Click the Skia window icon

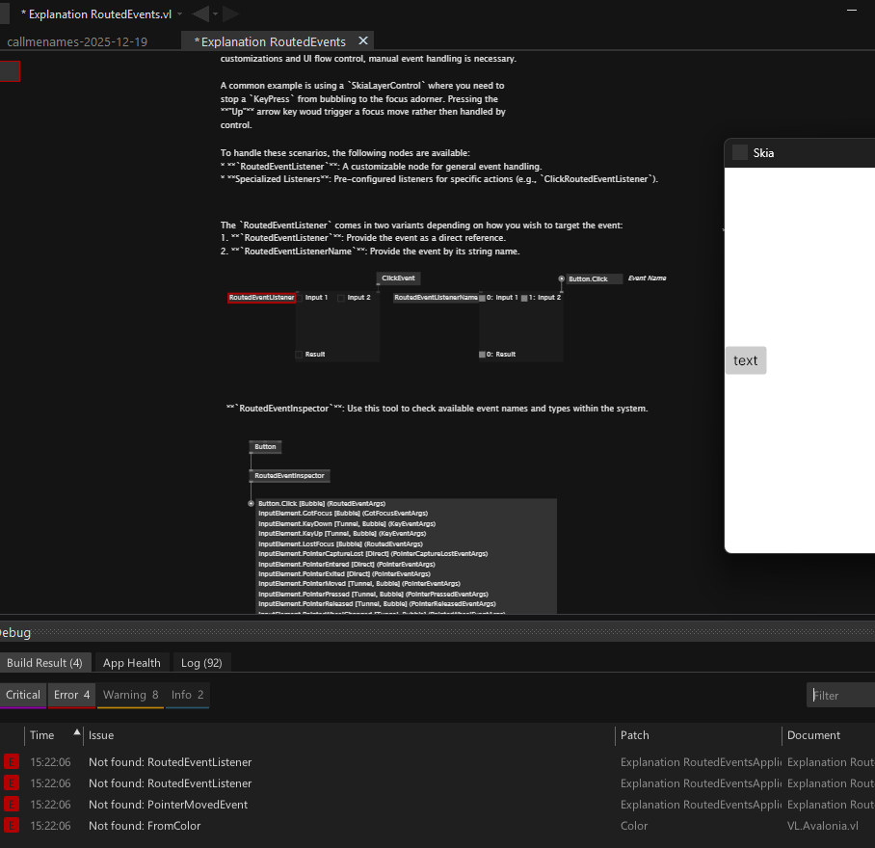[x=740, y=152]
